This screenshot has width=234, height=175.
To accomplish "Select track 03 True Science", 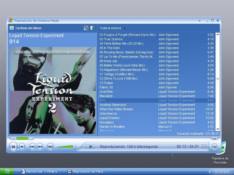I will (x=157, y=39).
